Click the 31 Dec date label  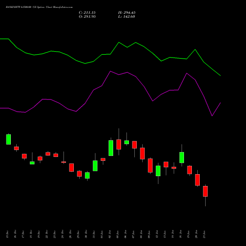coord(93,234)
